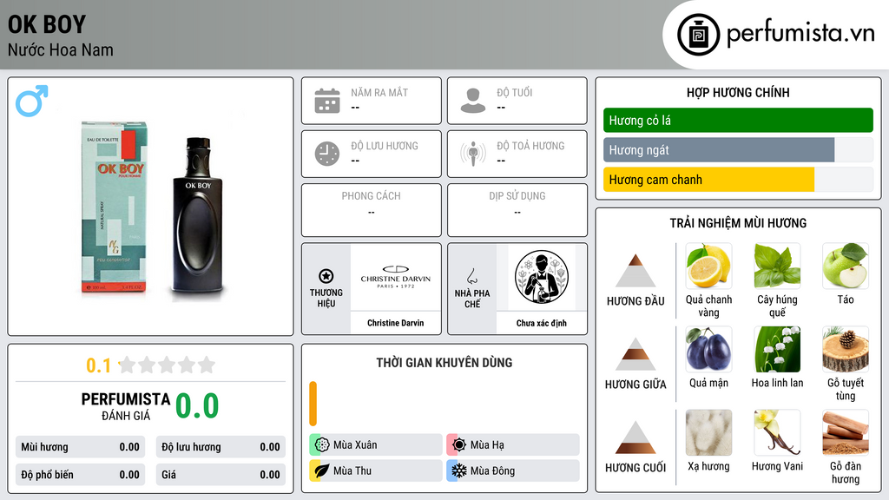Select the Mùa Xuân season icon
This screenshot has height=500, width=889.
(x=322, y=445)
